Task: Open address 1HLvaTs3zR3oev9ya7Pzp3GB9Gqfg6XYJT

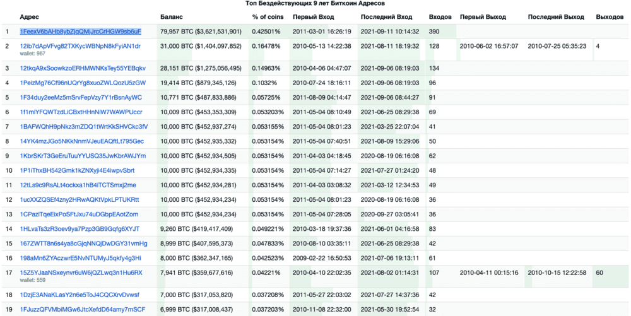Action: point(80,229)
